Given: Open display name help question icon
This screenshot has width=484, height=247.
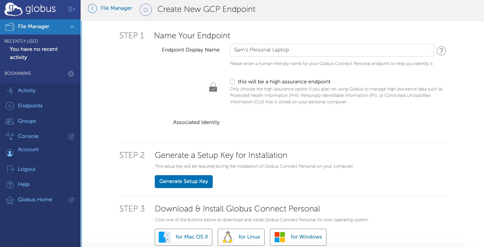Looking at the screenshot, I should tap(441, 51).
